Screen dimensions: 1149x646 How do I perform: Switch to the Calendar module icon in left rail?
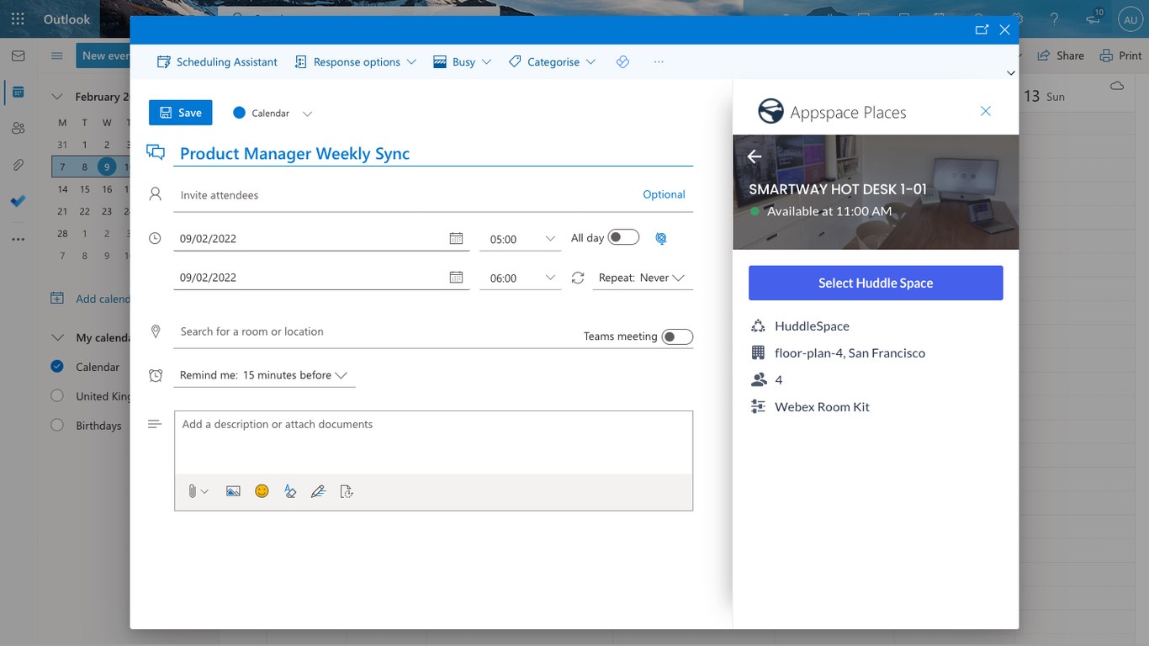pos(18,92)
